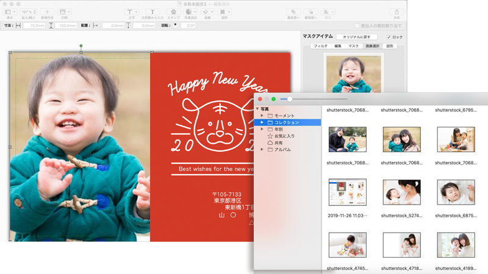Click the 共有 share icon in toolbar

point(396,12)
